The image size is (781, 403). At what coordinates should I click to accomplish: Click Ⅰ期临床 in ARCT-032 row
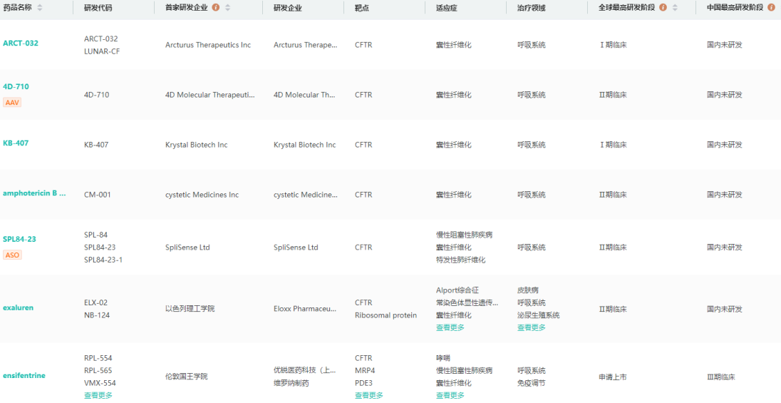click(x=613, y=45)
